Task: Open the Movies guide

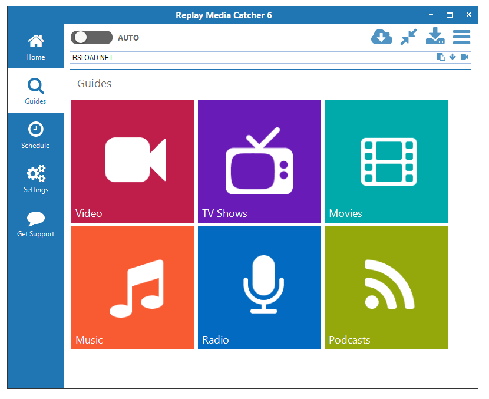Action: (385, 160)
